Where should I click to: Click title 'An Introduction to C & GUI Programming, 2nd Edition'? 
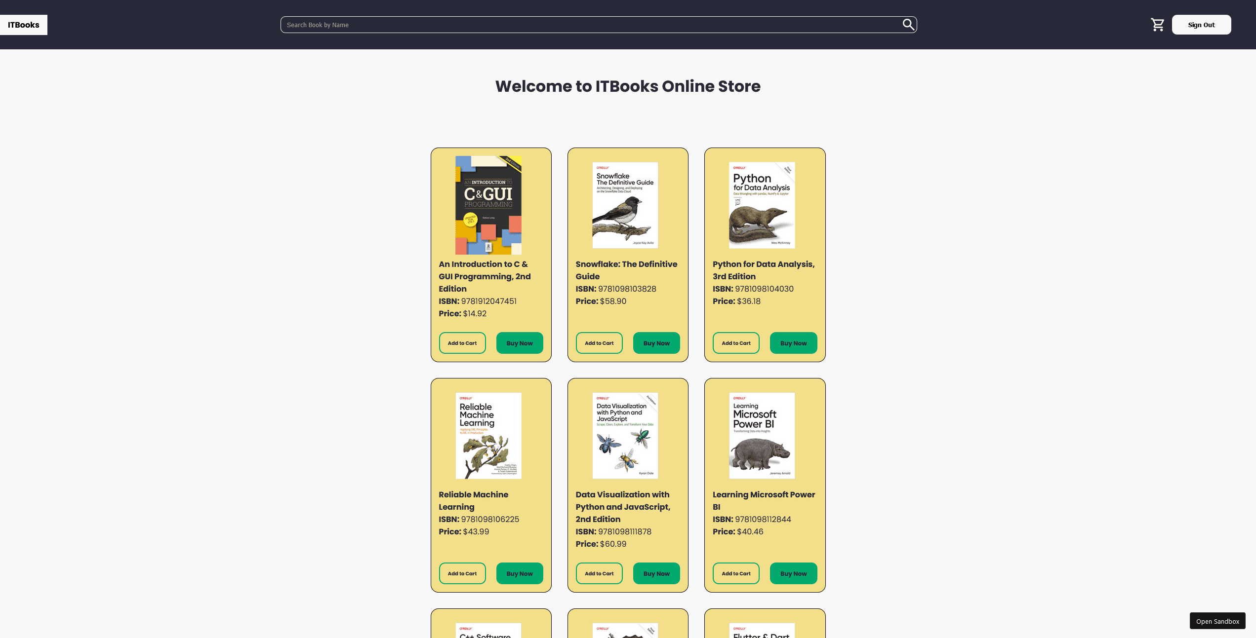coord(485,276)
